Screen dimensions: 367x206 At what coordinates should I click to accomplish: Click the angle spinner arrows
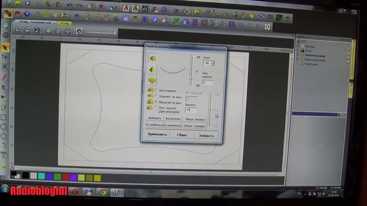213,64
